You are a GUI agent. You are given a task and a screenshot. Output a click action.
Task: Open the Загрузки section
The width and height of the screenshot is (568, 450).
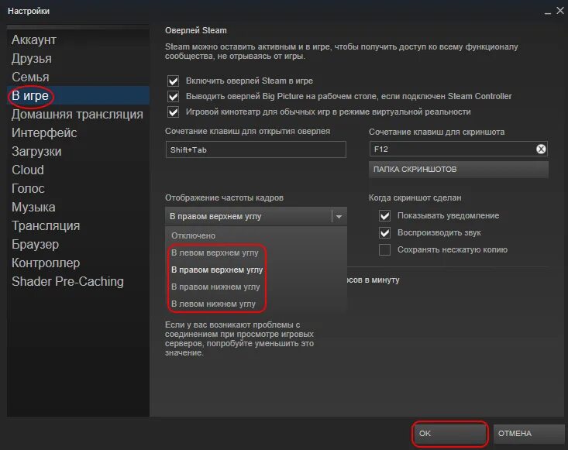[78, 151]
